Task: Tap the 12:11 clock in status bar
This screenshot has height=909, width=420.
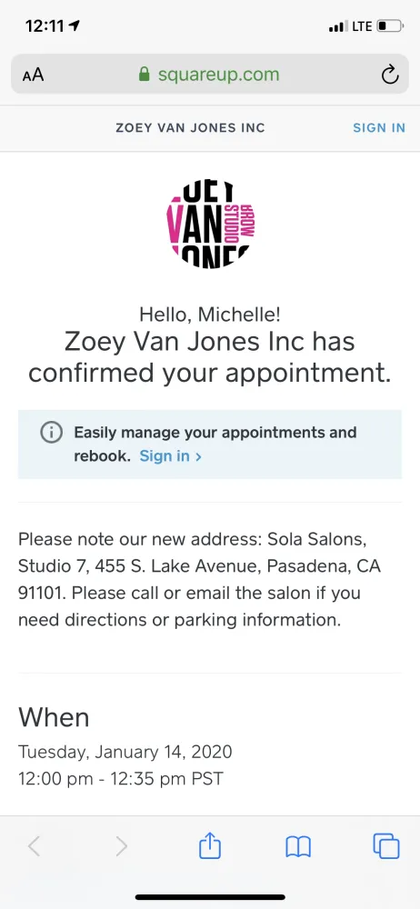Action: [45, 25]
